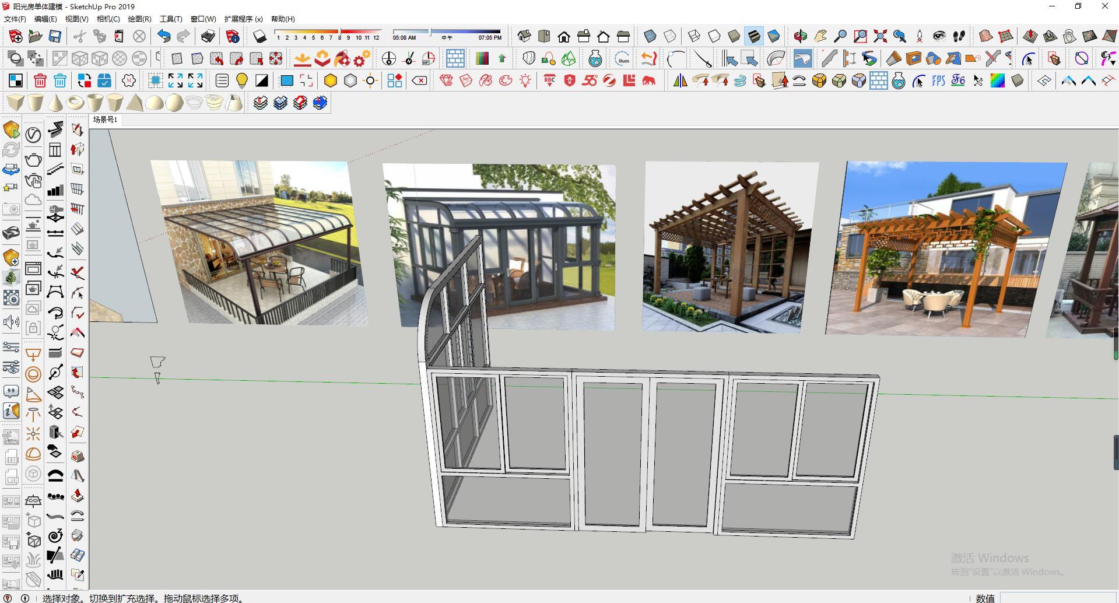Select the Zoom magnifier tool
This screenshot has width=1119, height=603.
(x=841, y=36)
